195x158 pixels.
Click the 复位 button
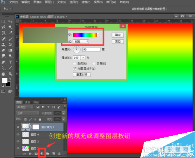coord(118,42)
